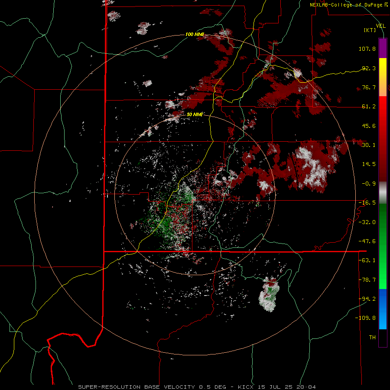Click the [KT] units label
Viewport: 390px width, 390px height.
[x=370, y=30]
